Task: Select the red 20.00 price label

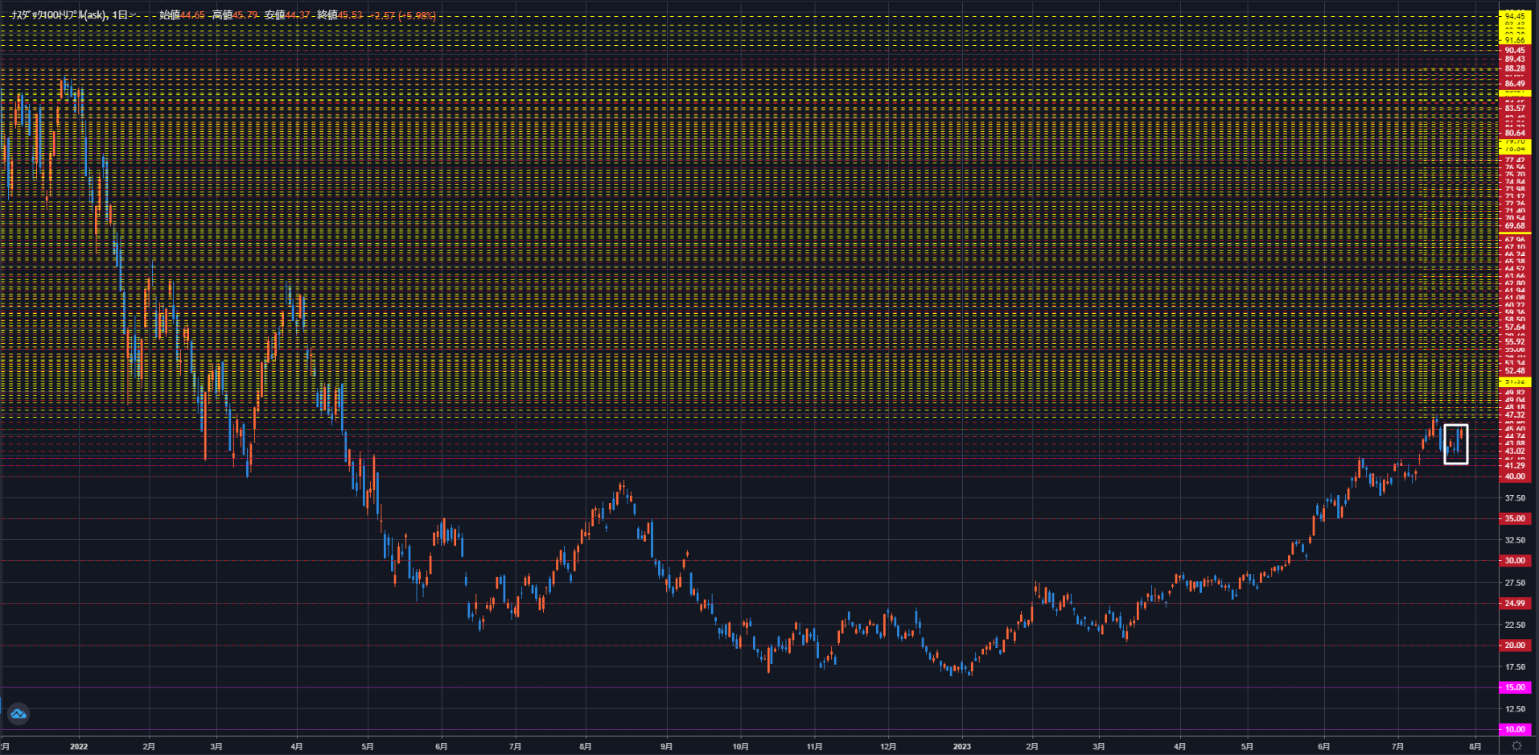Action: 1515,646
